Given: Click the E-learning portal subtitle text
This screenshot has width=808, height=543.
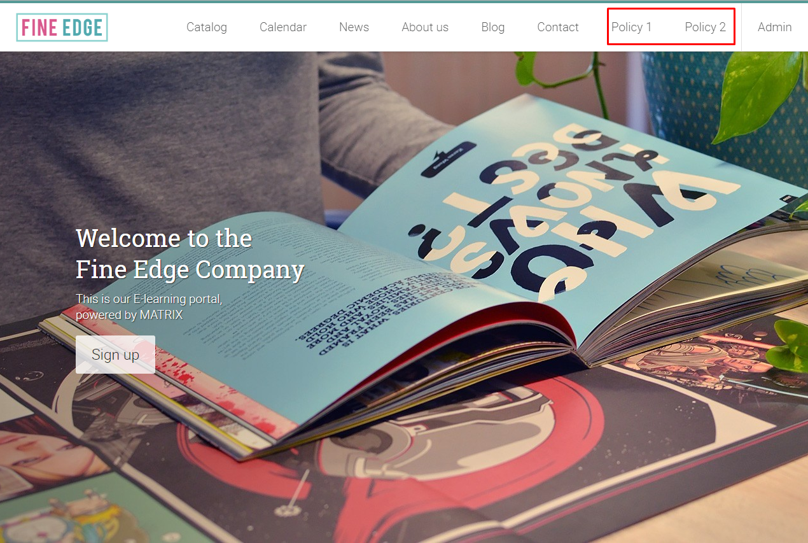Looking at the screenshot, I should click(x=149, y=299).
